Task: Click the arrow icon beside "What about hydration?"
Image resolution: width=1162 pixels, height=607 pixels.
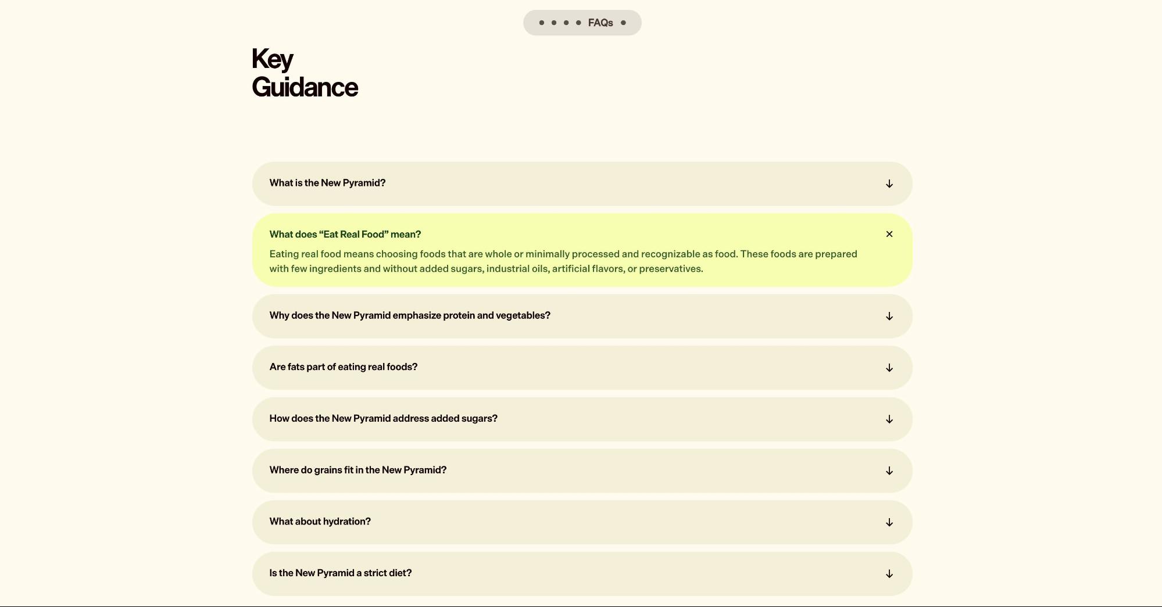Action: click(889, 522)
